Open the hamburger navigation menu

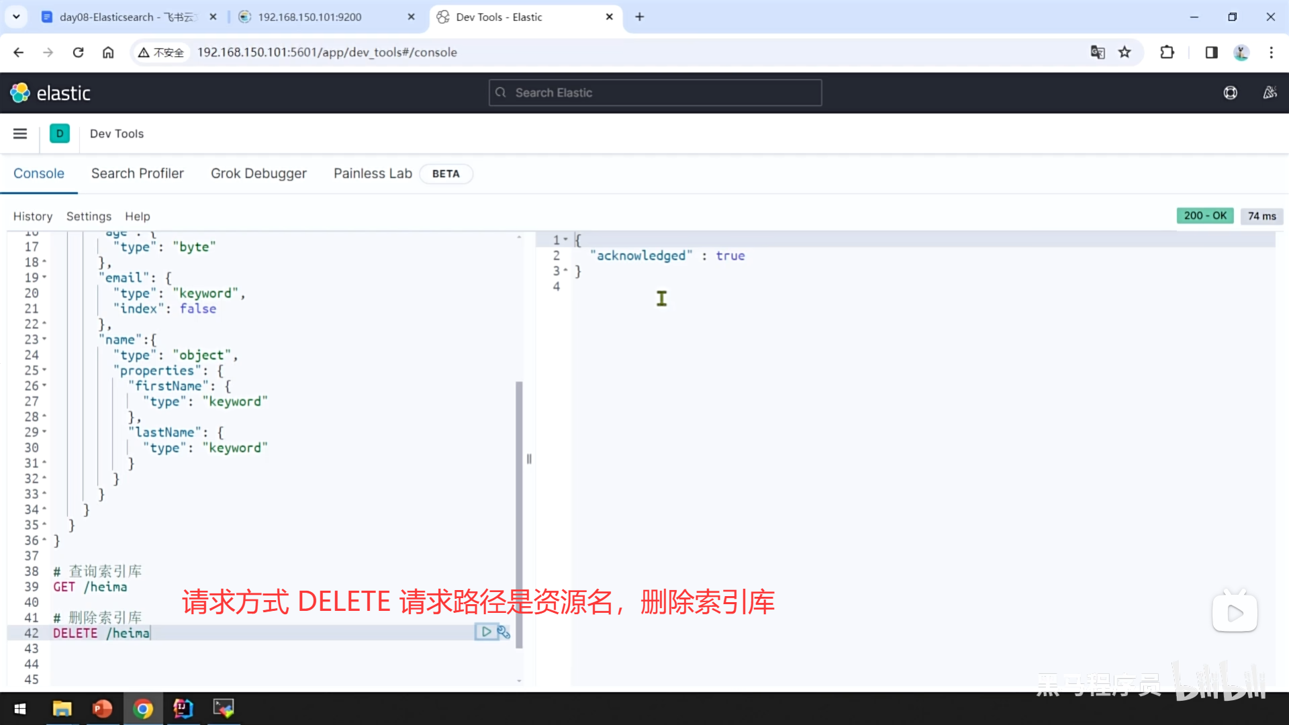pyautogui.click(x=20, y=134)
